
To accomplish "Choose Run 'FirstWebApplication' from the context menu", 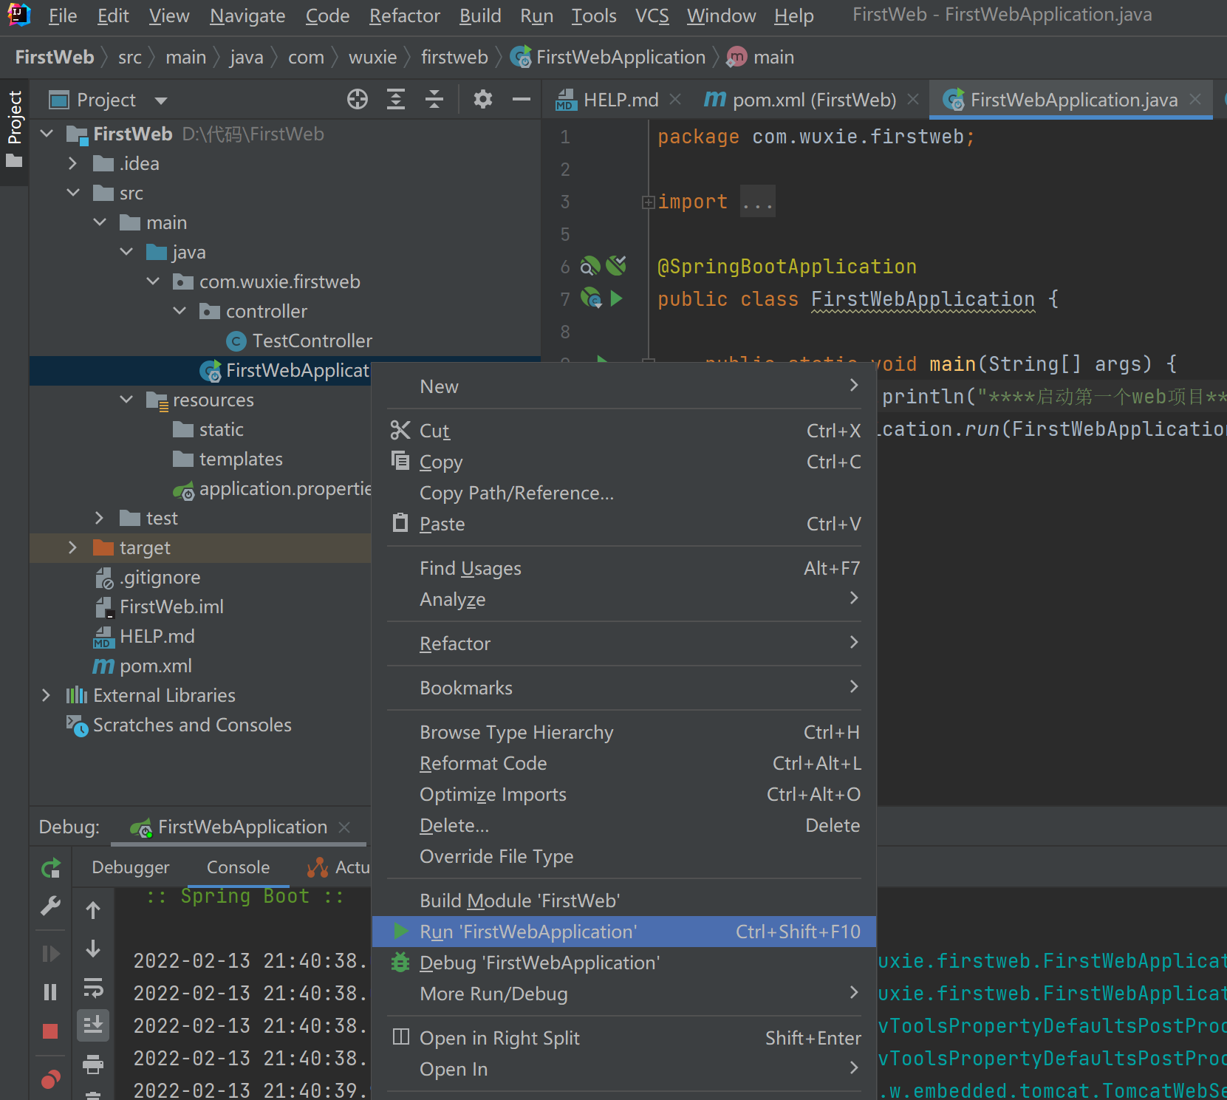I will coord(527,932).
